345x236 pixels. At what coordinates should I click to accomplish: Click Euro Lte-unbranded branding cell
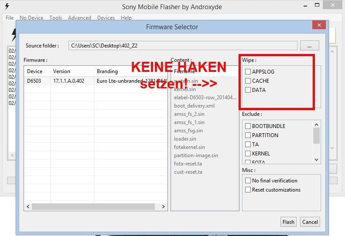pyautogui.click(x=132, y=81)
